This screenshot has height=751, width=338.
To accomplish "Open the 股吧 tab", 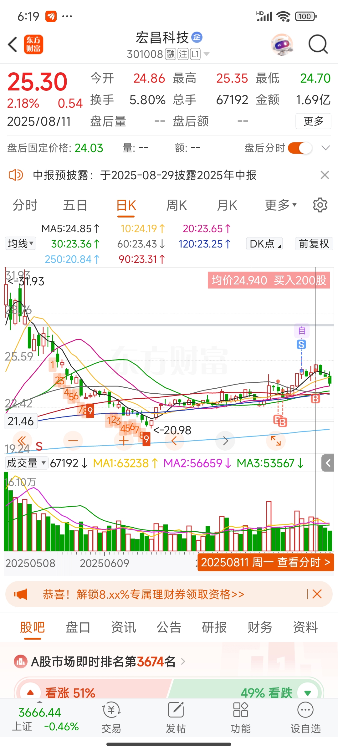I will (33, 627).
